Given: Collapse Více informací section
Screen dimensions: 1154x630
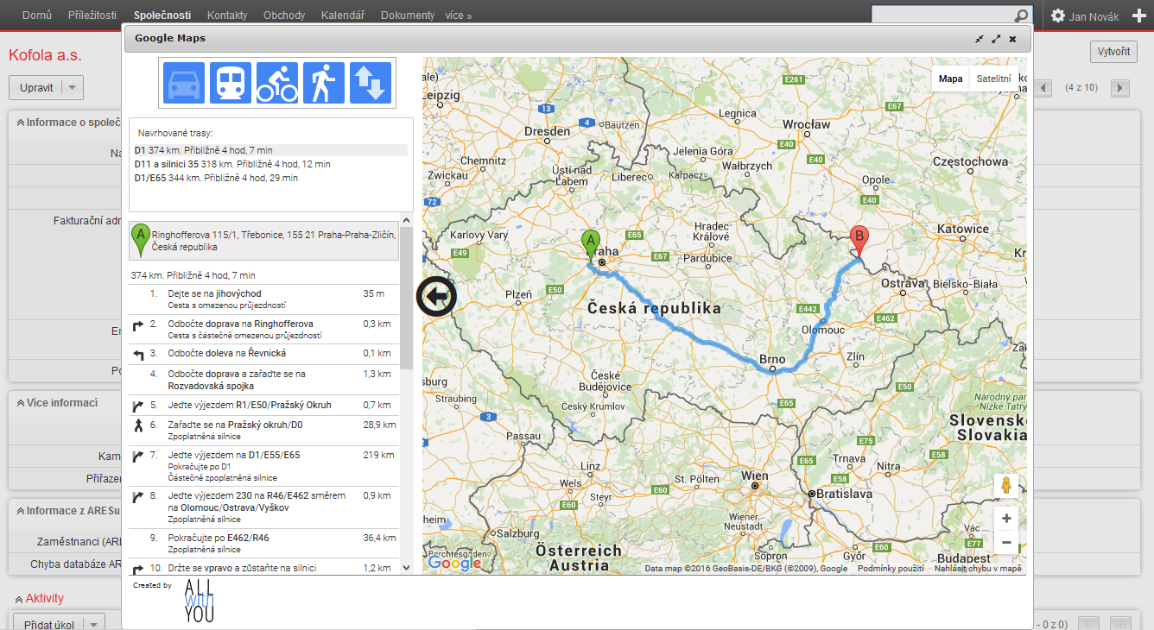Looking at the screenshot, I should pyautogui.click(x=21, y=403).
